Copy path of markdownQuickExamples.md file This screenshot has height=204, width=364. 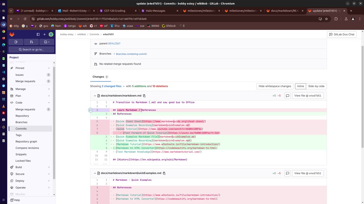[164, 173]
